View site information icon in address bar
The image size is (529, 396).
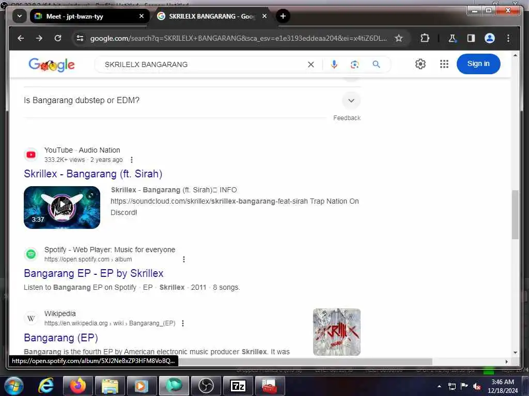pyautogui.click(x=80, y=38)
